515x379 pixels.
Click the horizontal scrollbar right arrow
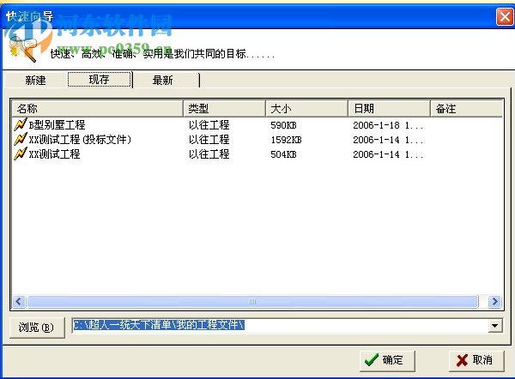pos(494,301)
